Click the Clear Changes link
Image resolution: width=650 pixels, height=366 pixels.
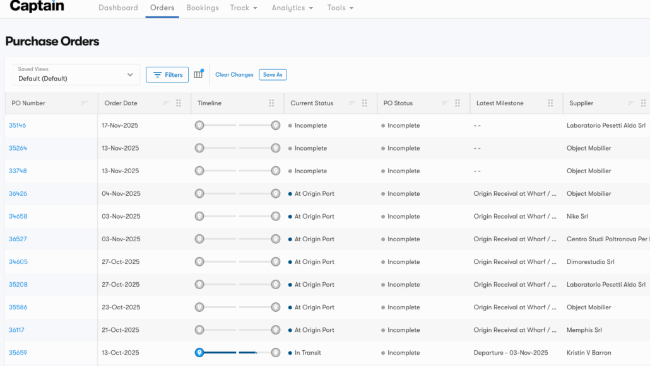(234, 74)
